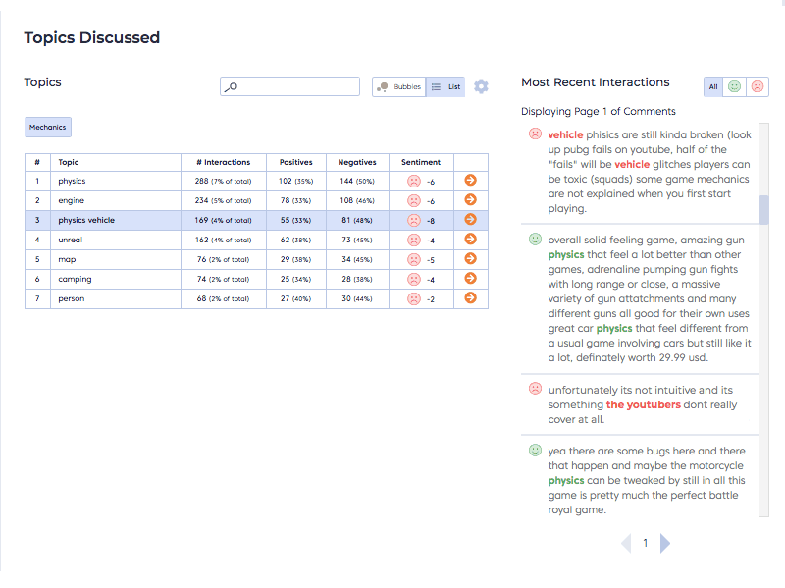Image resolution: width=785 pixels, height=588 pixels.
Task: Filter interactions to show All
Action: pyautogui.click(x=713, y=87)
